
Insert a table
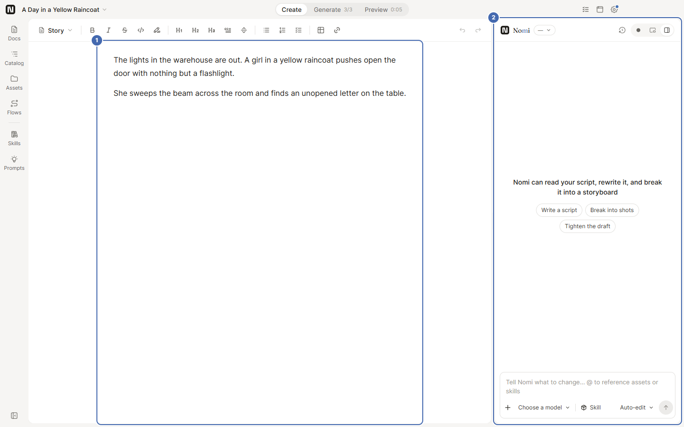[x=321, y=30]
